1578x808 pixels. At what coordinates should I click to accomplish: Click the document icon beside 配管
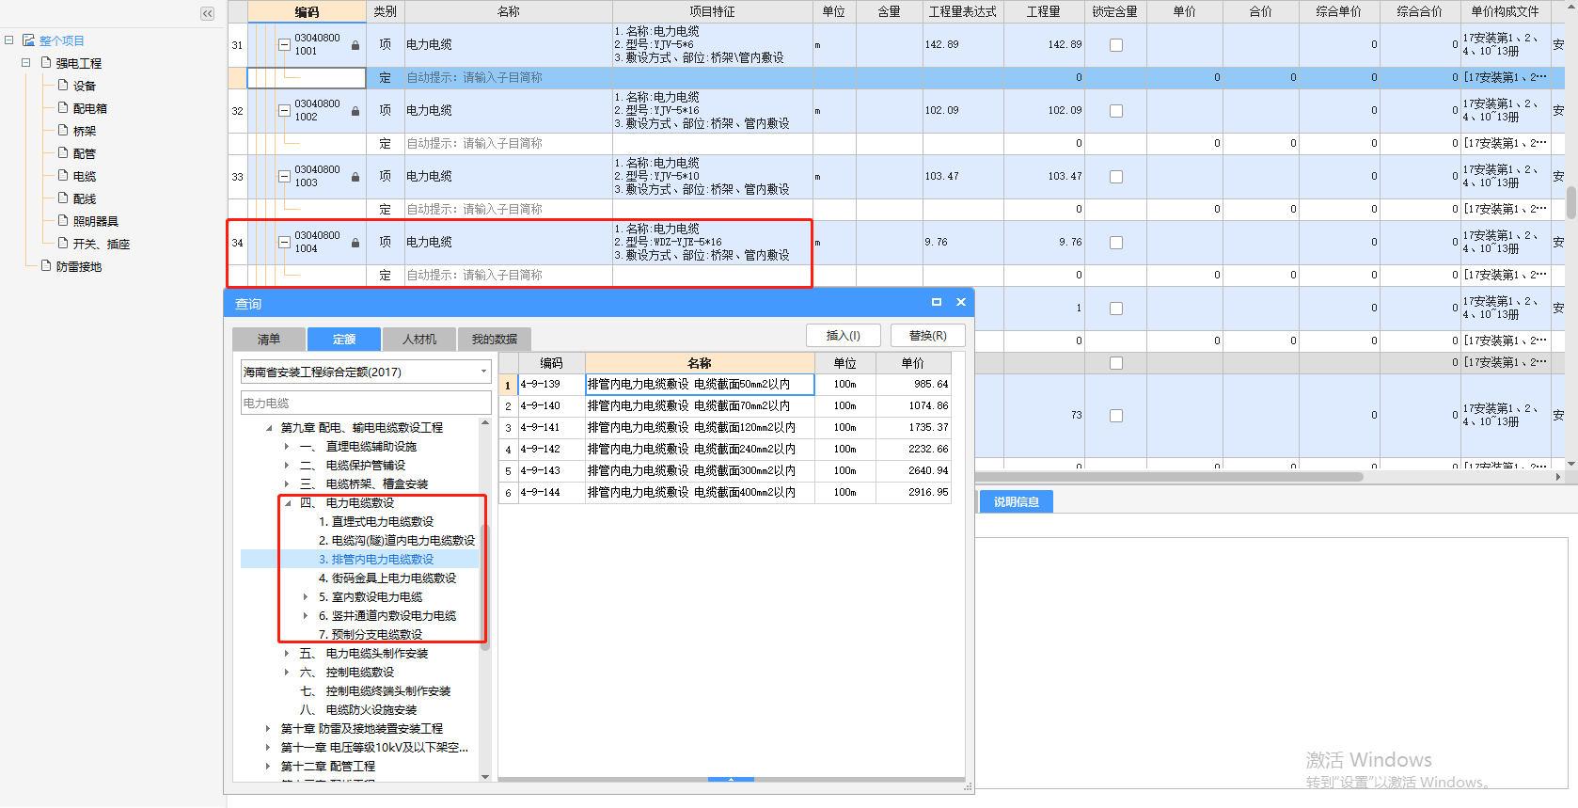pos(63,153)
